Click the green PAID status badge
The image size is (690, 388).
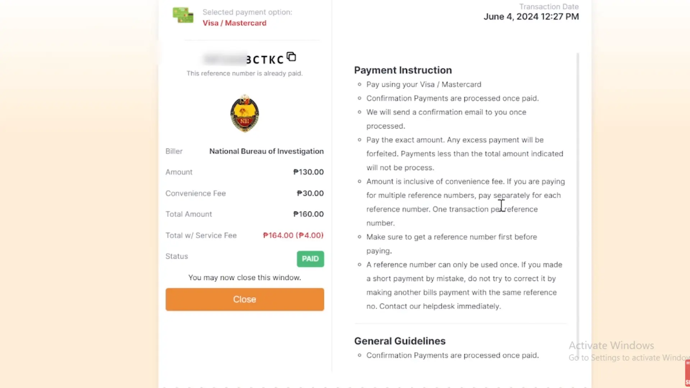pyautogui.click(x=310, y=259)
